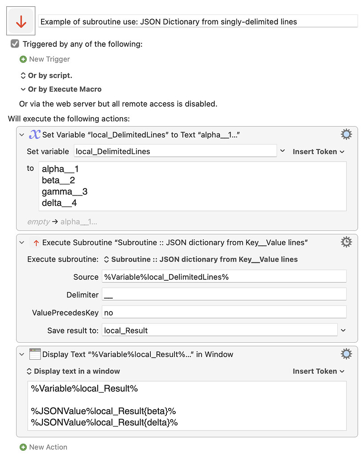Click 'Set Variable "local_DelimitedLines" to Text' action title
The width and height of the screenshot is (364, 457).
pos(141,135)
